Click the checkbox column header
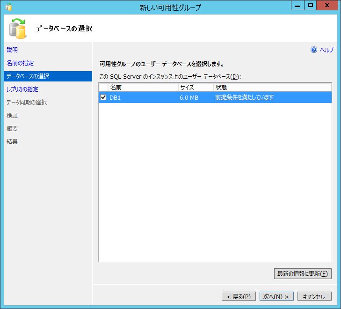 click(103, 88)
